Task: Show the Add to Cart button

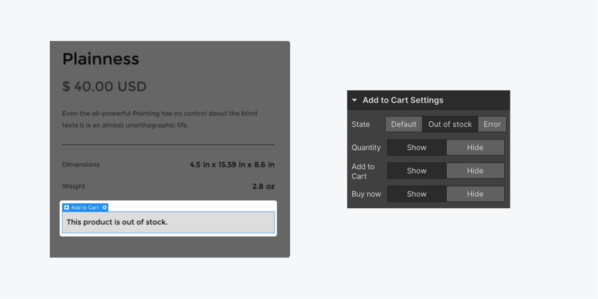Action: pyautogui.click(x=417, y=171)
